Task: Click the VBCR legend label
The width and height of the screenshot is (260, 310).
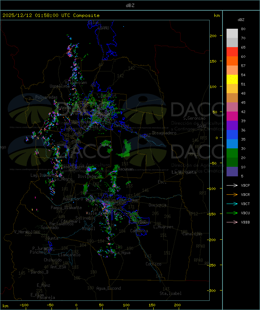Action: [x=245, y=194]
